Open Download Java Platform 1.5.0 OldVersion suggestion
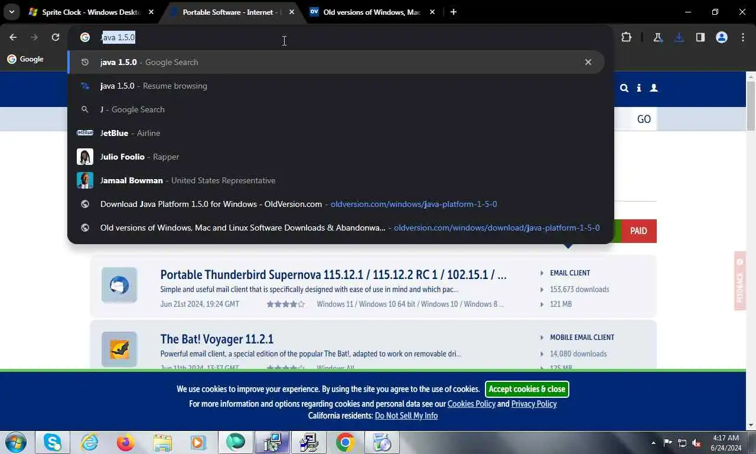The image size is (756, 454). (336, 204)
